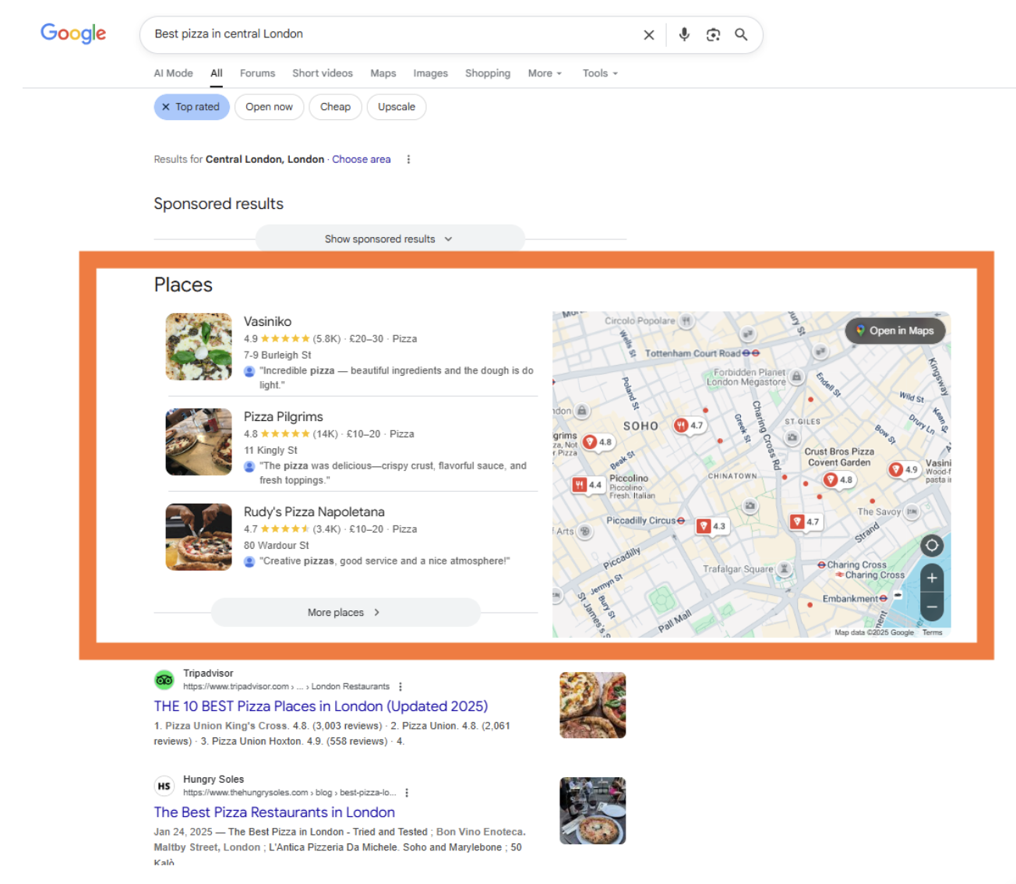
Task: Zoom in on the map
Action: pyautogui.click(x=932, y=578)
